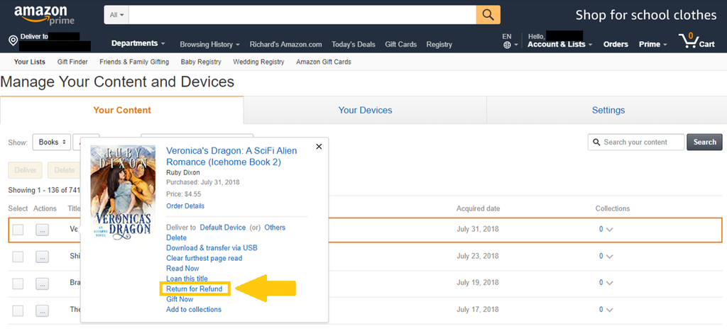Click the dark Search button
Viewport: 727px width, 331px height.
coord(704,142)
